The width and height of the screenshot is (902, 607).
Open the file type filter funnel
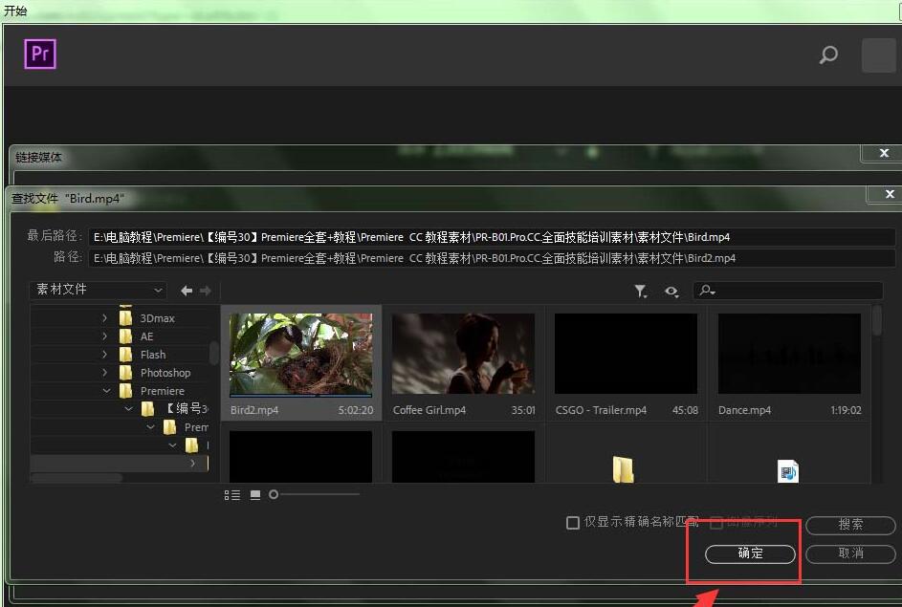pyautogui.click(x=640, y=292)
